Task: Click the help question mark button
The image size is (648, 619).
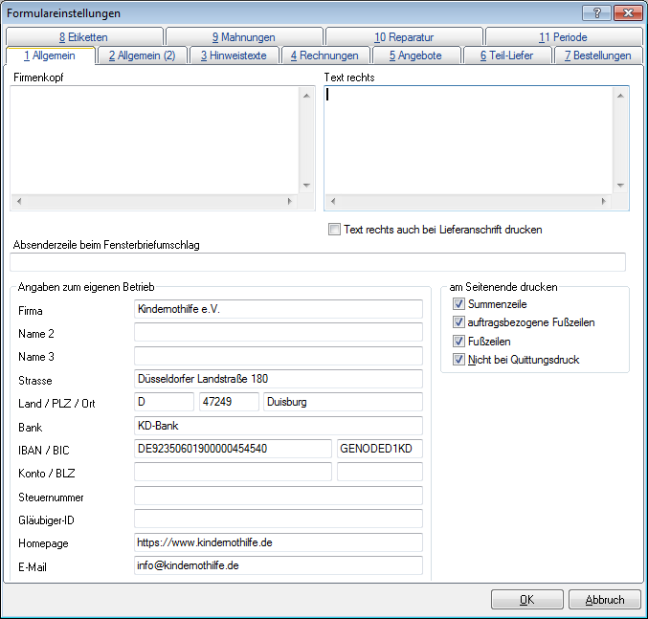Action: pyautogui.click(x=596, y=13)
